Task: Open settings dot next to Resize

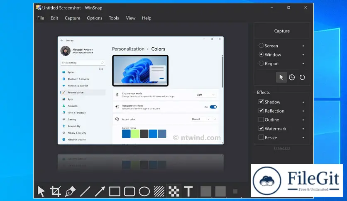Action: [303, 137]
